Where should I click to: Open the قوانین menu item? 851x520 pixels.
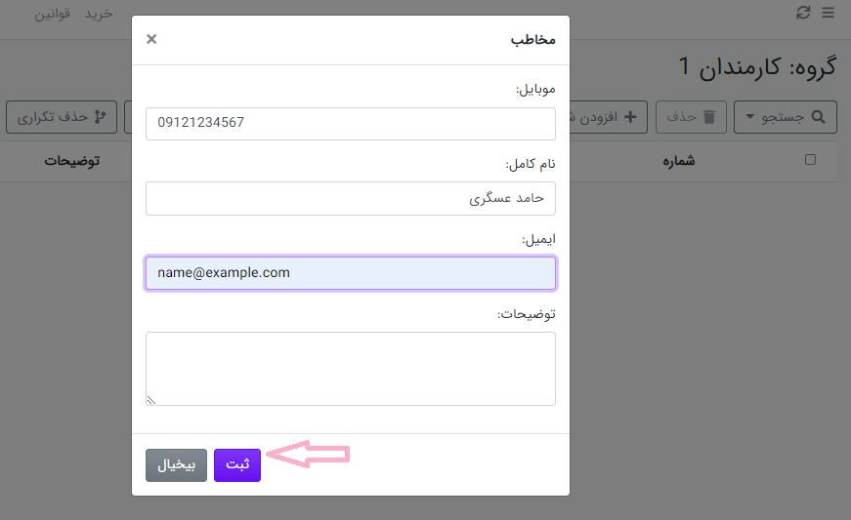[53, 14]
